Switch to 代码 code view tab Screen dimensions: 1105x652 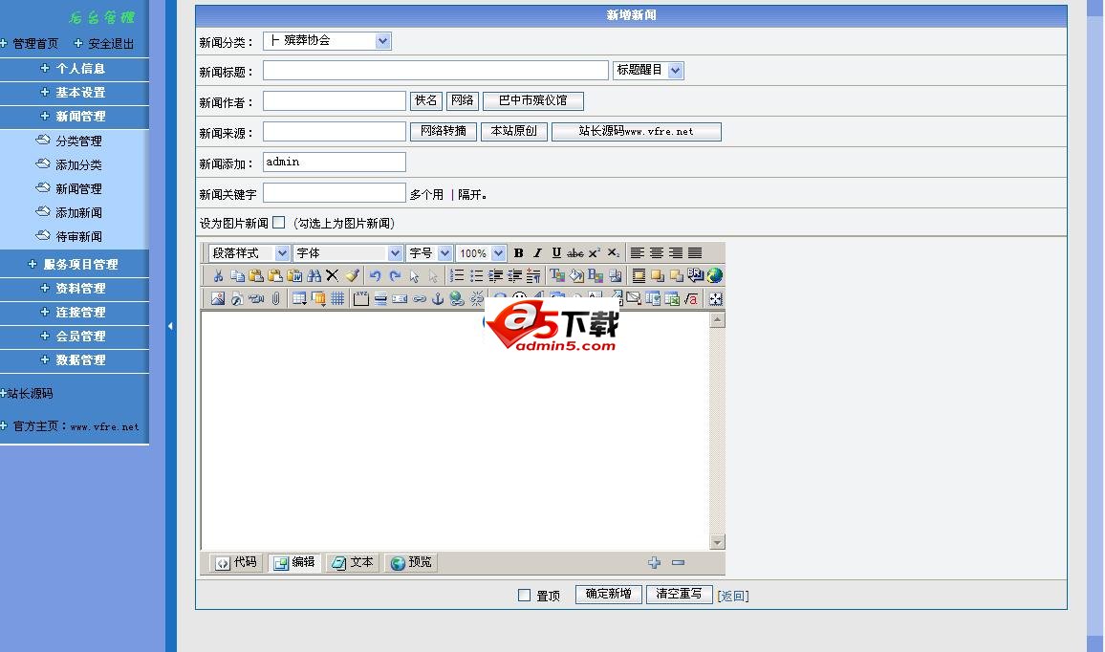(237, 562)
